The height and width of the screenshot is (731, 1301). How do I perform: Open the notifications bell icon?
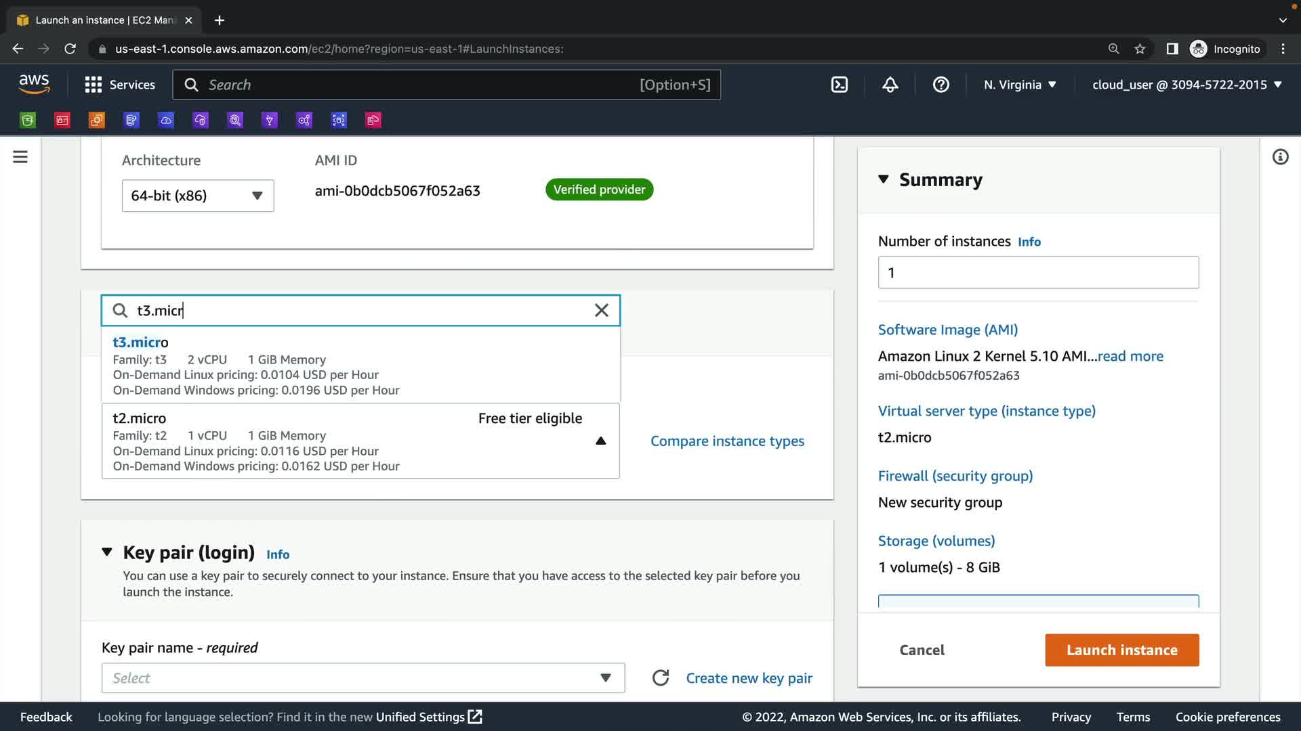[x=890, y=85]
